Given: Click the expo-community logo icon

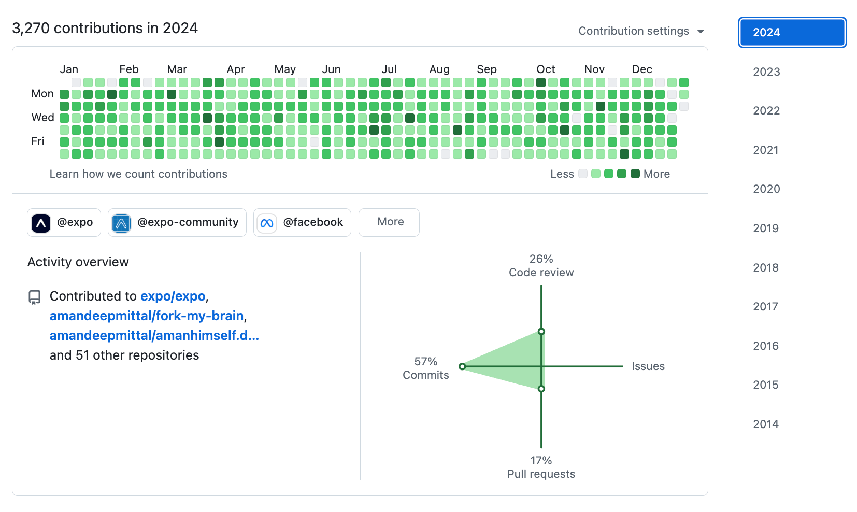Looking at the screenshot, I should 121,223.
